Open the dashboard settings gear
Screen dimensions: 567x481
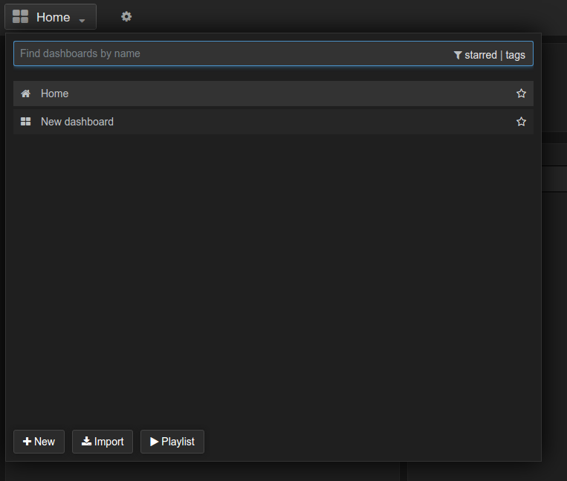(x=126, y=16)
